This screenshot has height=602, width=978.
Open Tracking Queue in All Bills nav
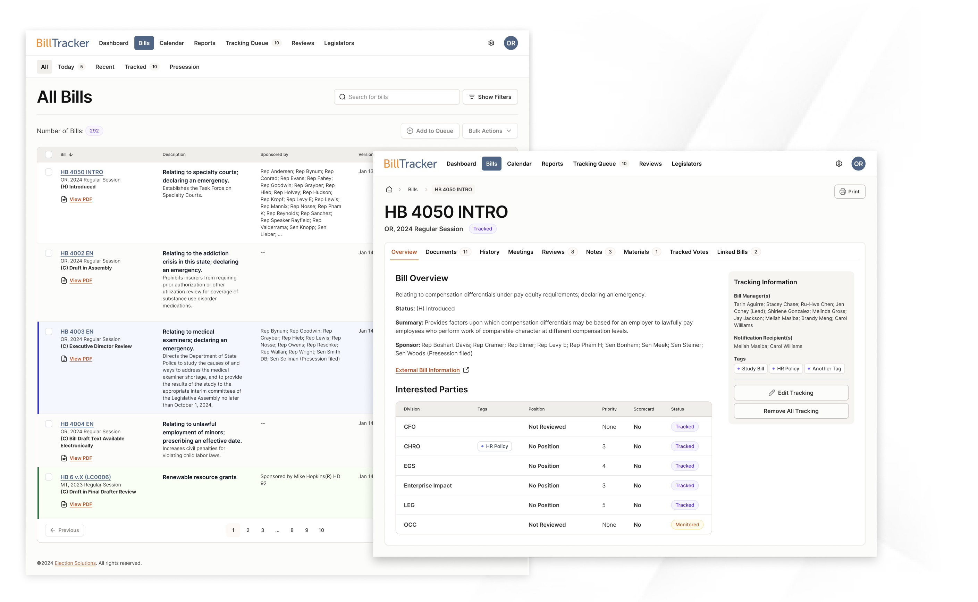[x=253, y=43]
